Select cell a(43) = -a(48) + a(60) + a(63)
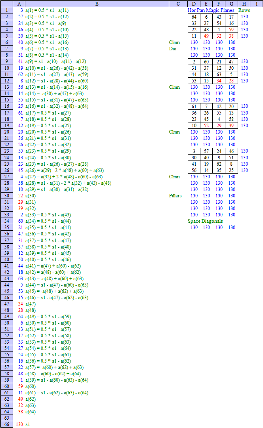Image resolution: width=263 pixels, height=428 pixels. tap(54, 279)
